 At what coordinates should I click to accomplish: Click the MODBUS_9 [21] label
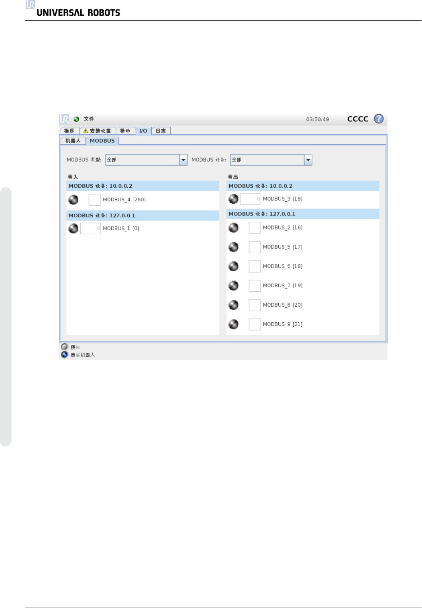[283, 324]
